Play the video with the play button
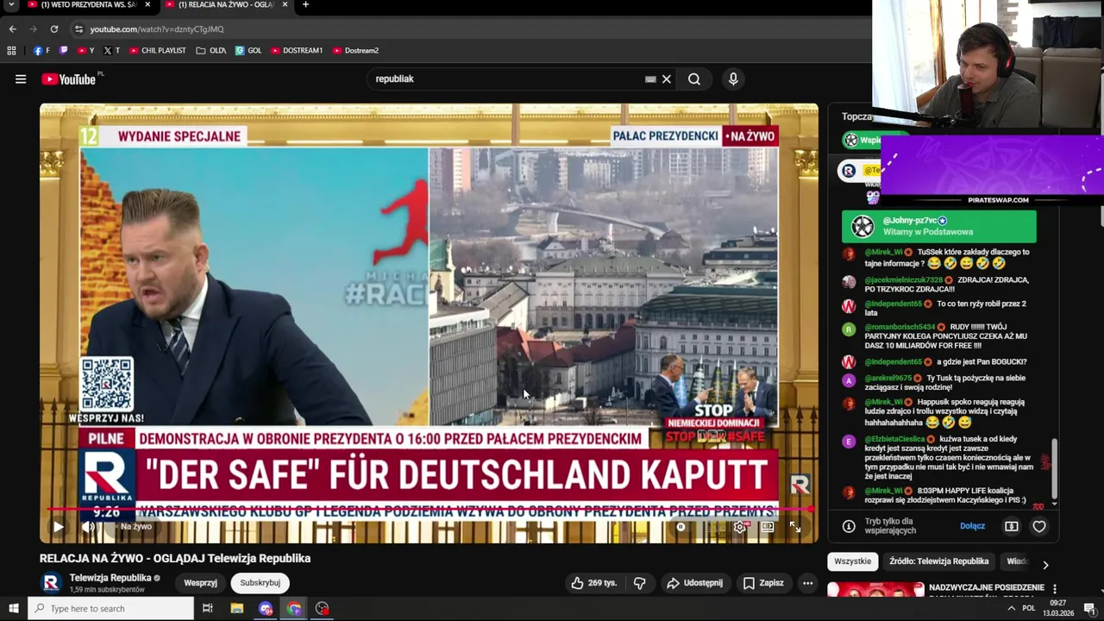This screenshot has height=621, width=1104. point(58,527)
